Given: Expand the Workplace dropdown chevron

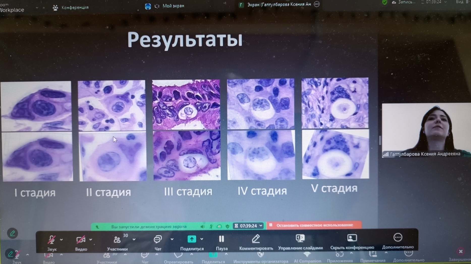Looking at the screenshot, I should pos(37,8).
